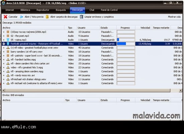Sort downloads by Tiempo restante column header
Screen dimensions: 184x134
161,28
